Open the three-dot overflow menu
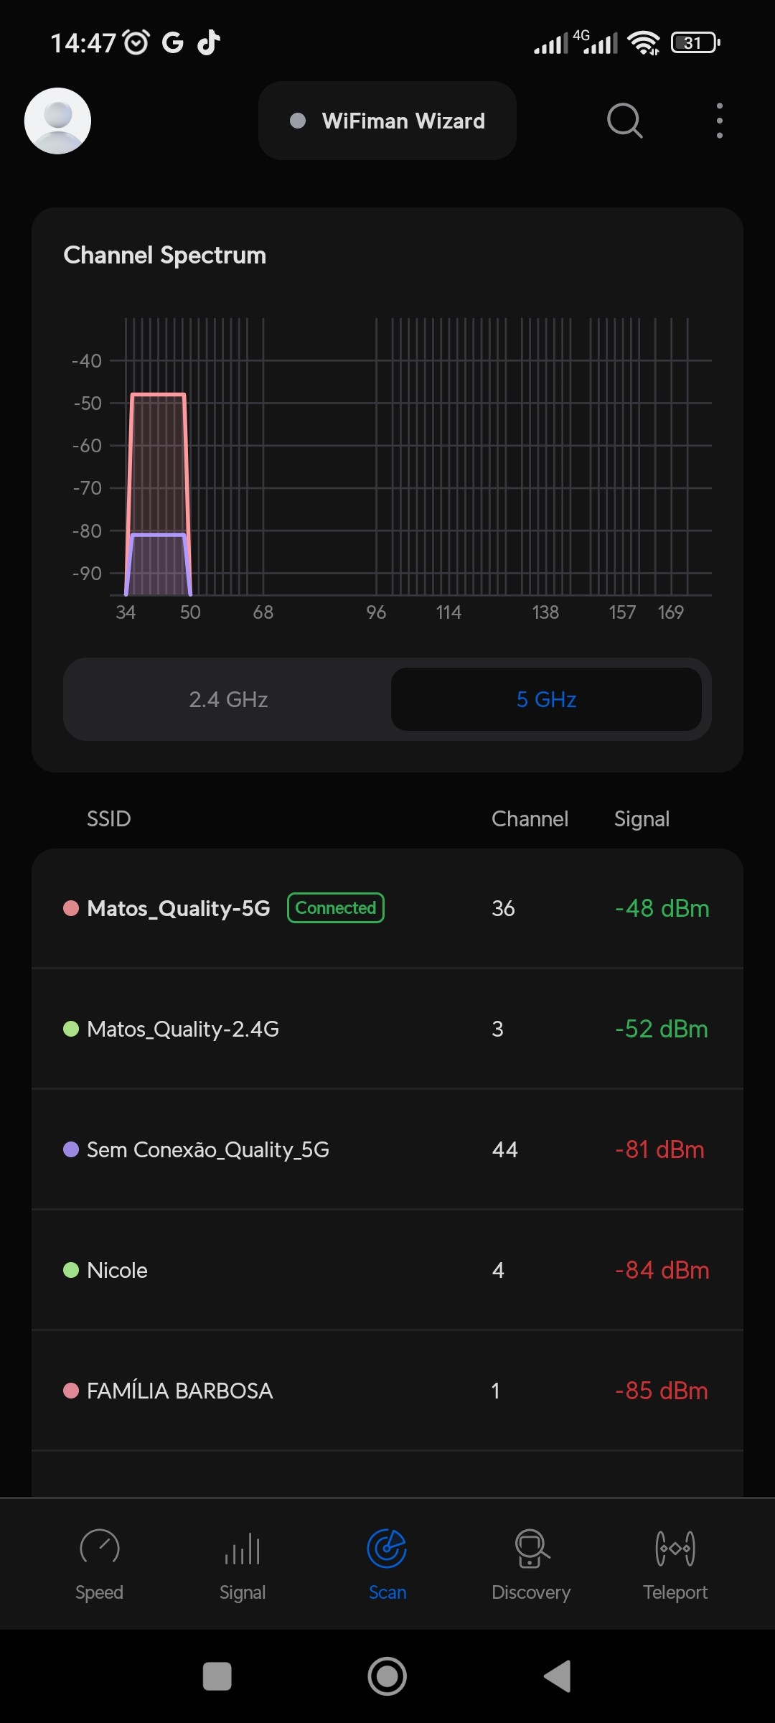Screen dimensions: 775x1723 coord(719,121)
